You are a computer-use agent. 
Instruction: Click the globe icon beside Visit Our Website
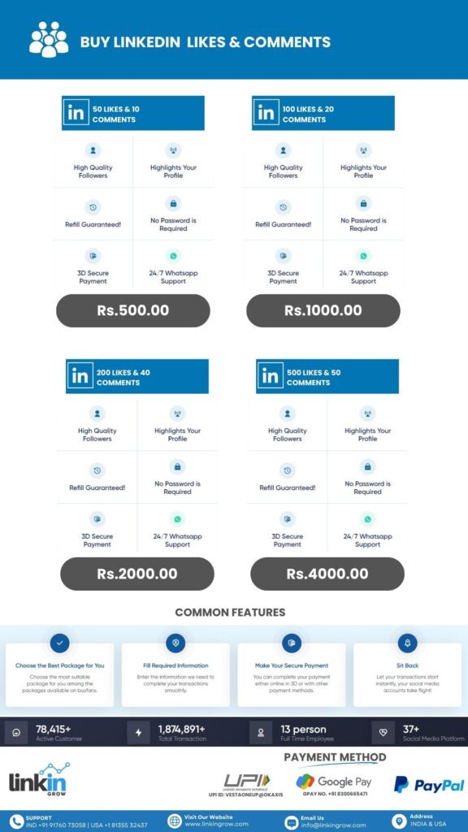point(175,821)
